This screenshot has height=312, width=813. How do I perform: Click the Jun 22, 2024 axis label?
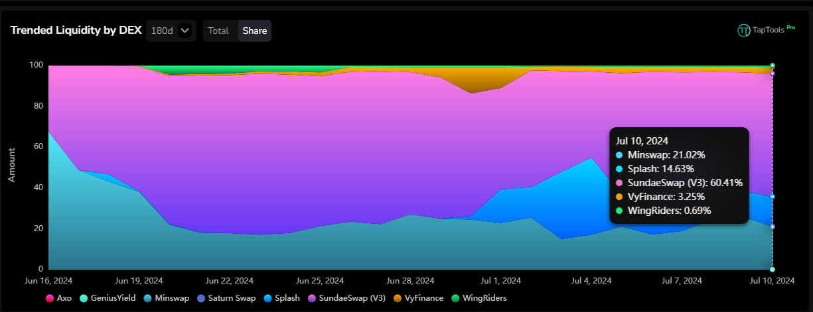(x=230, y=281)
